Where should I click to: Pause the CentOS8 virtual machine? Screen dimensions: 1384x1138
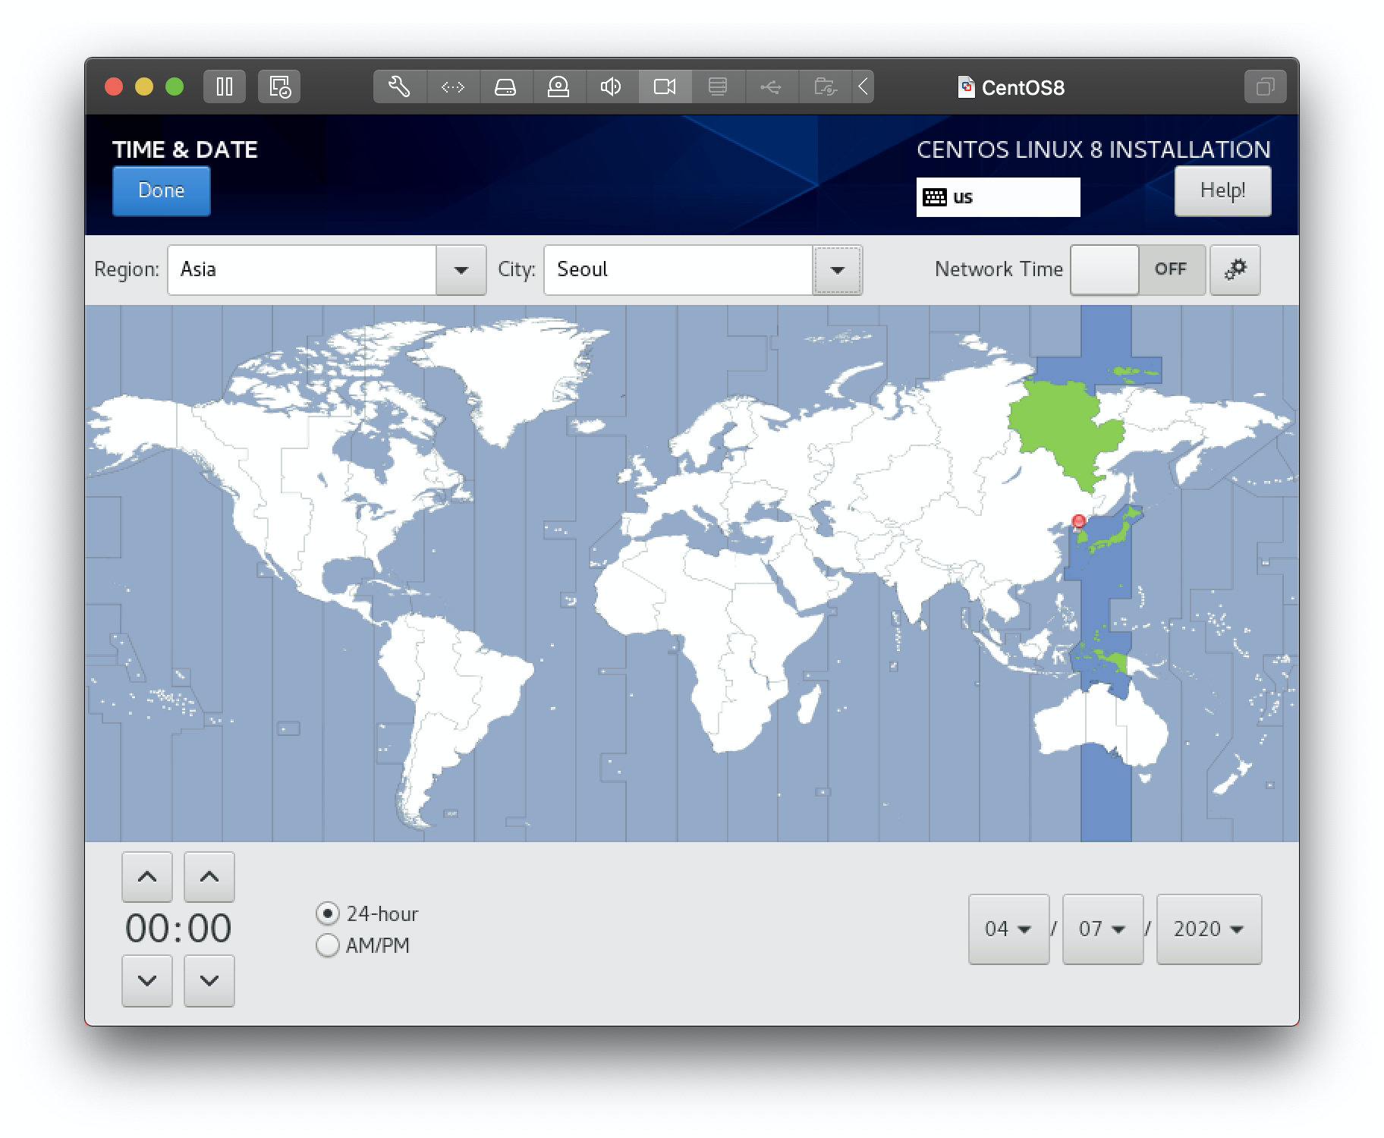(225, 86)
